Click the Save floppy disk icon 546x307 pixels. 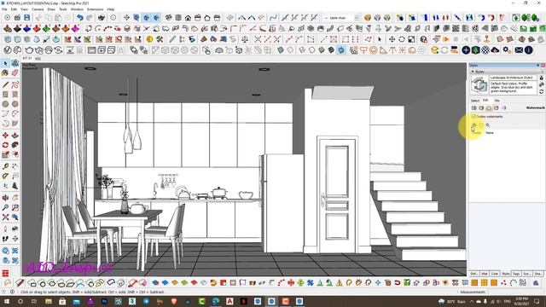coord(26,17)
